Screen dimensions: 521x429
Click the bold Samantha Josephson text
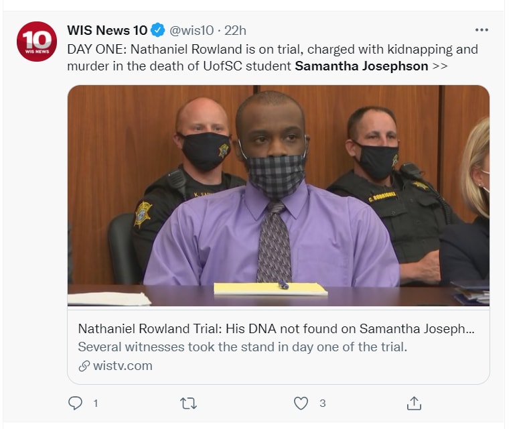tap(361, 66)
